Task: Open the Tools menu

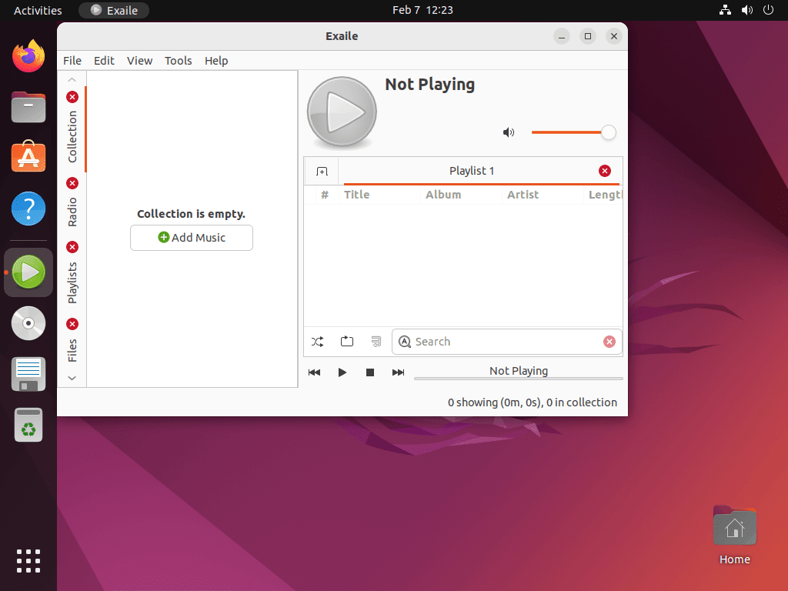Action: [x=178, y=60]
